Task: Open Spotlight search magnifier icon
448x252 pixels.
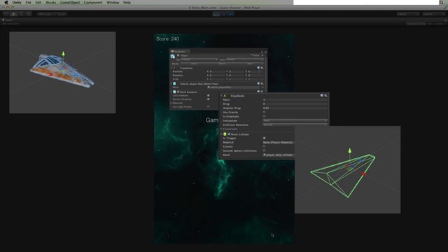Action: tap(442, 2)
